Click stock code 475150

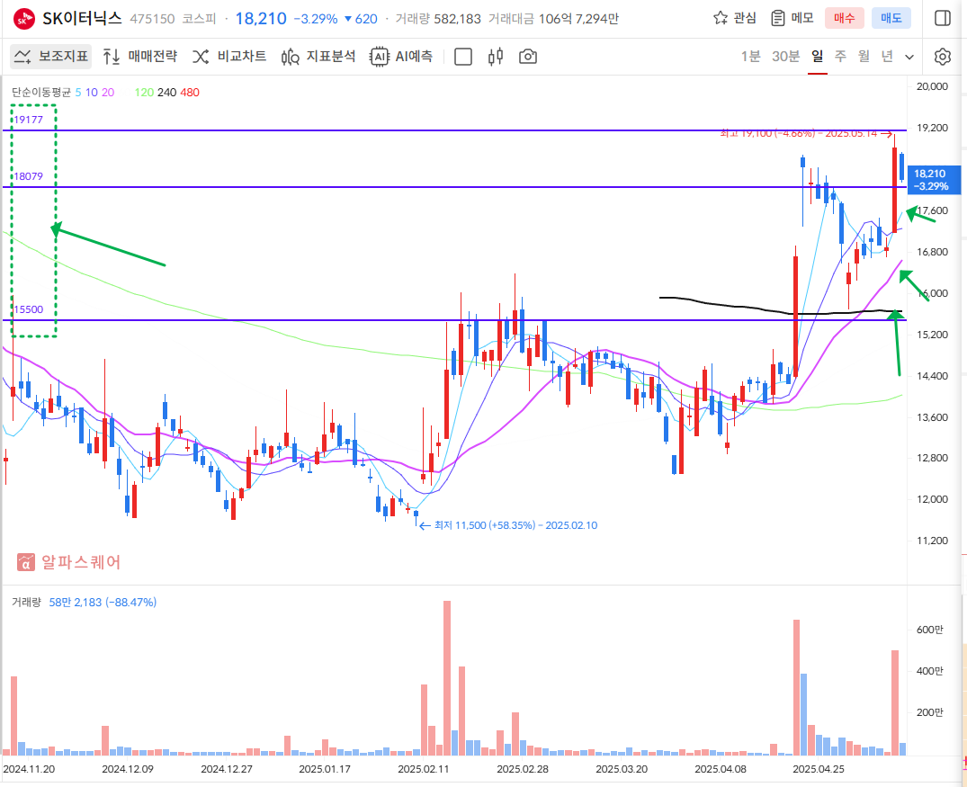[x=152, y=19]
